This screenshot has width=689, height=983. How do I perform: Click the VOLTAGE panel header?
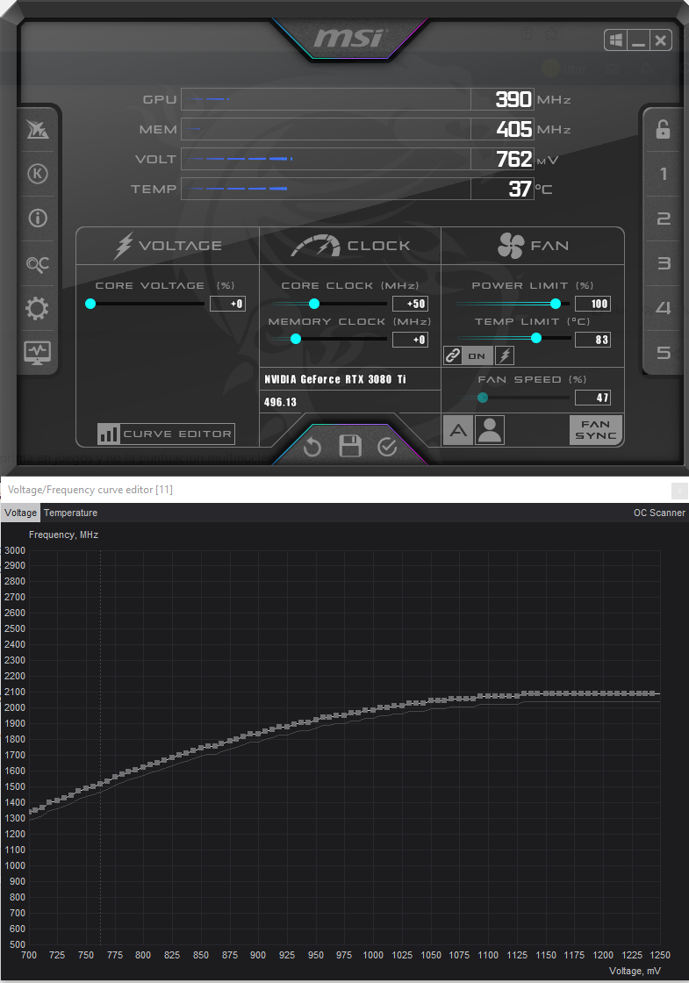168,246
